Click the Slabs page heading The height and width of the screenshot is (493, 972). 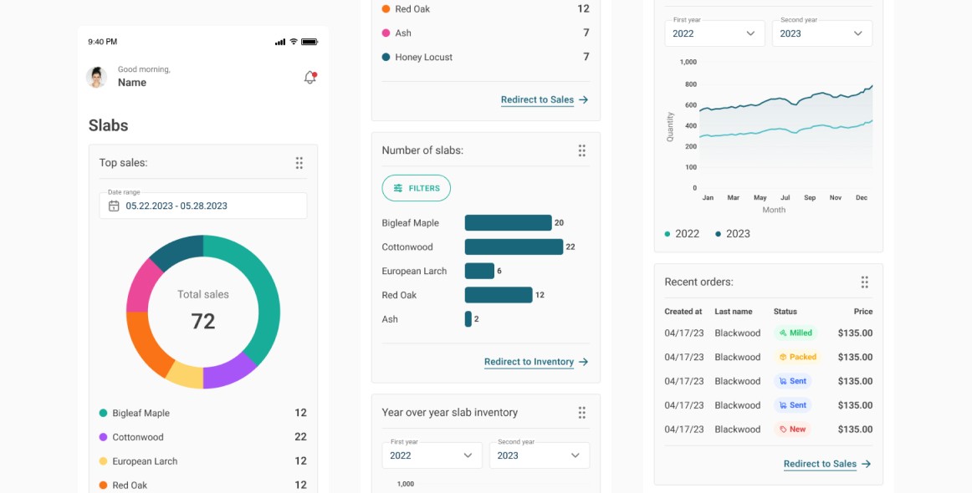point(109,125)
